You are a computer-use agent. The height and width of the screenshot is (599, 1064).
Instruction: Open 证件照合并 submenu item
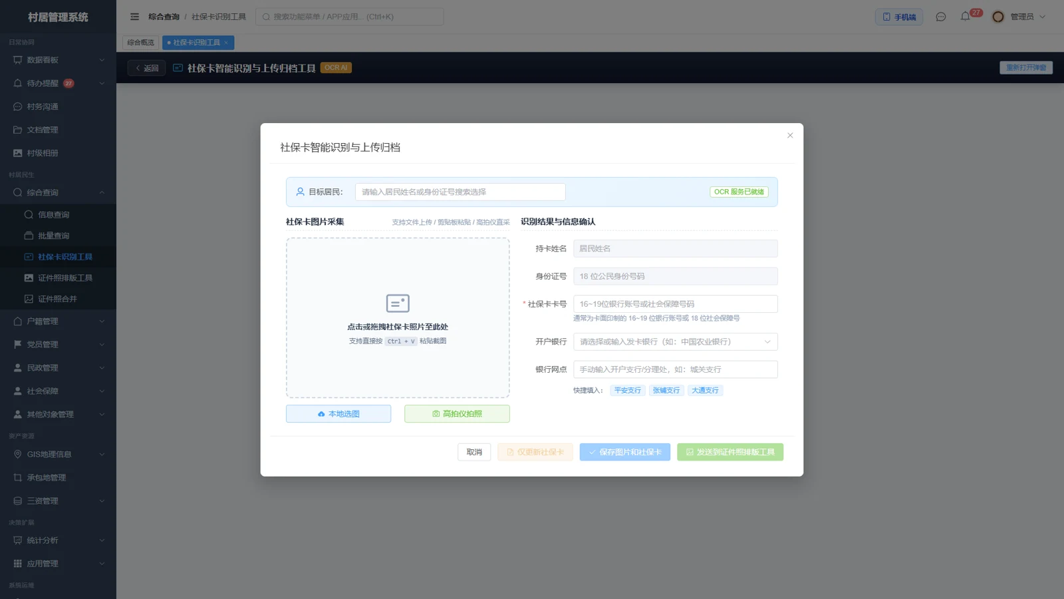tap(58, 299)
